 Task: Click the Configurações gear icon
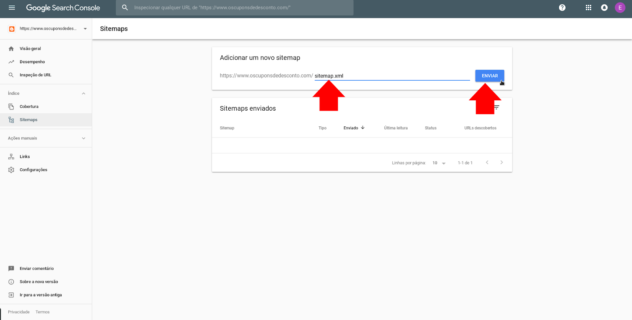click(x=11, y=170)
